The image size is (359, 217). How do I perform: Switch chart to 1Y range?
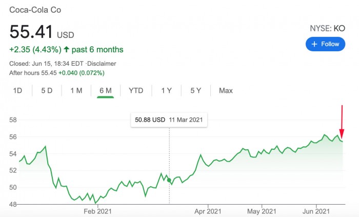pyautogui.click(x=166, y=91)
